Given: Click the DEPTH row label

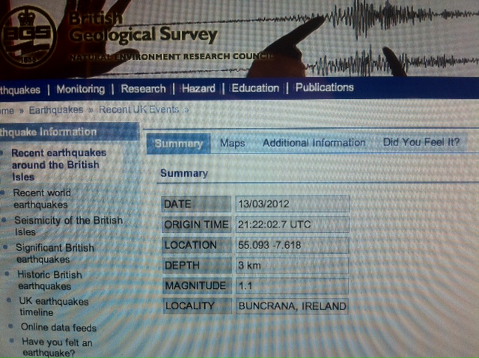Looking at the screenshot, I should tap(197, 265).
